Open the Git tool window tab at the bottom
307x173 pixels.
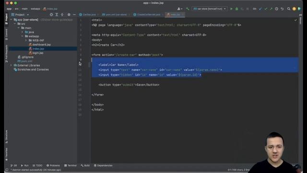pos(14,165)
